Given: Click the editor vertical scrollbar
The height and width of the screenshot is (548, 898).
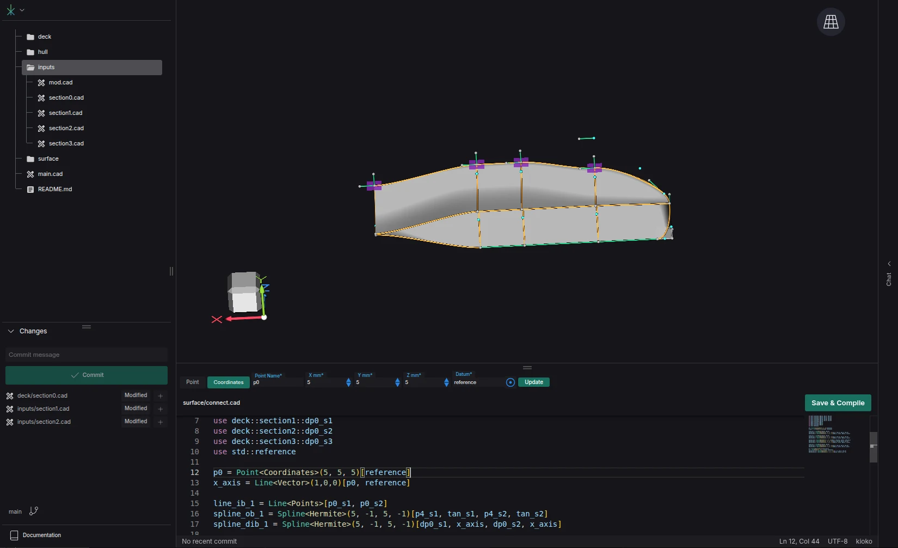Looking at the screenshot, I should (873, 447).
